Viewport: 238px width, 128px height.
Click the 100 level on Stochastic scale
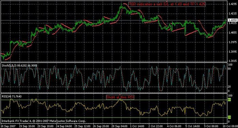pyautogui.click(x=230, y=65)
